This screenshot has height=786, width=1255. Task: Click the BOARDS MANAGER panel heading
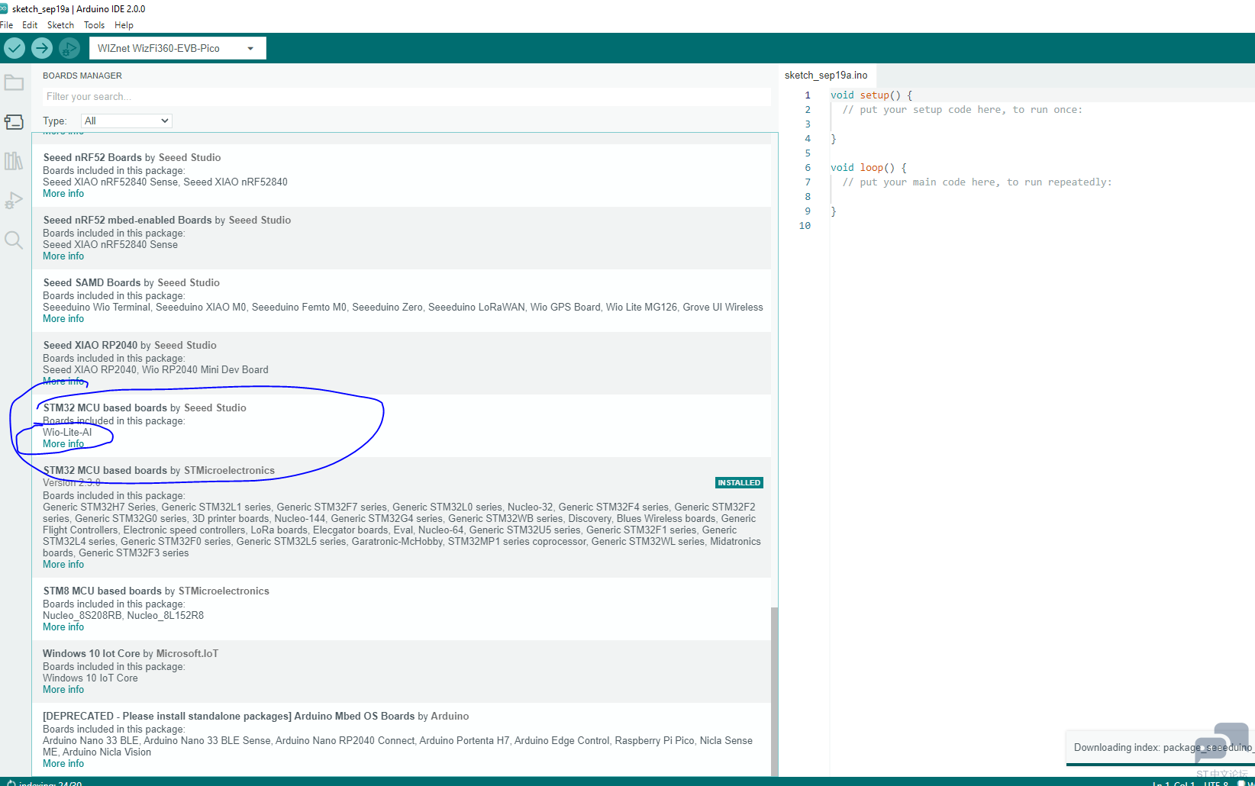(82, 76)
